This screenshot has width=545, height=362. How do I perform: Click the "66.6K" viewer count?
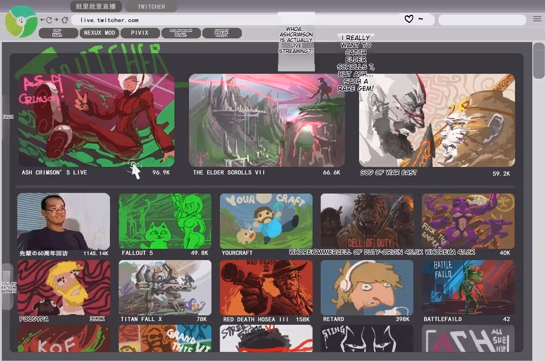pyautogui.click(x=332, y=172)
